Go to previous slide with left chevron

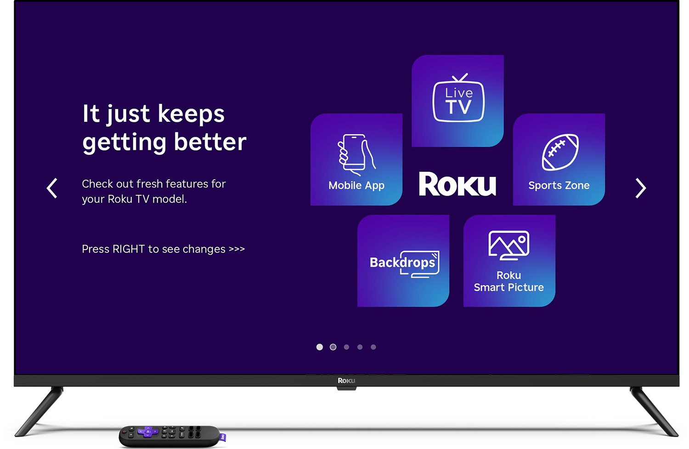point(52,188)
